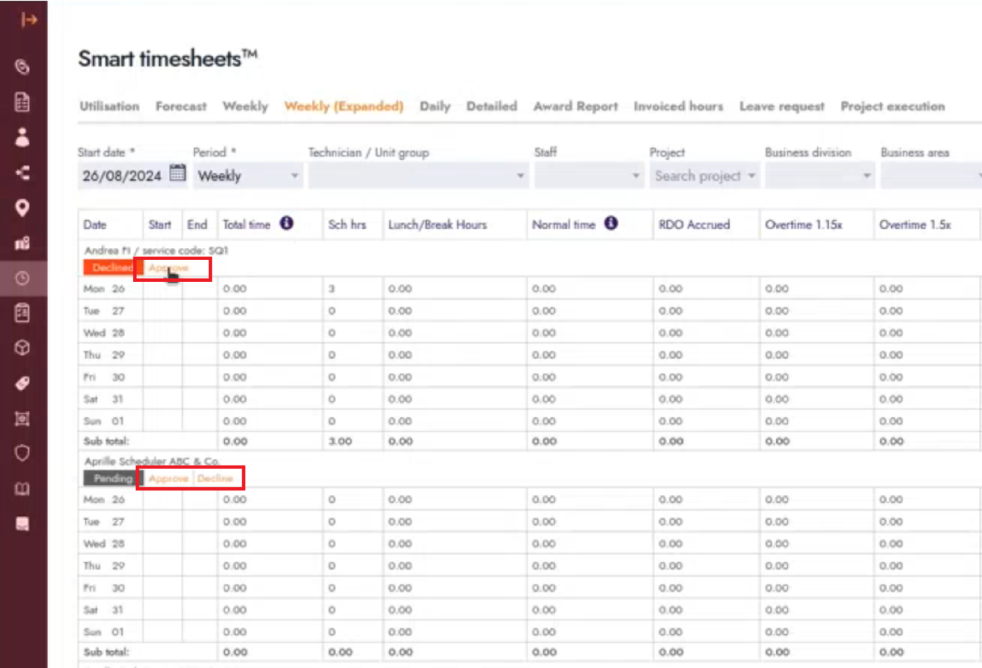Decline Aprille Scheduler's pending timesheet
Viewport: 982px width, 668px height.
[x=215, y=478]
